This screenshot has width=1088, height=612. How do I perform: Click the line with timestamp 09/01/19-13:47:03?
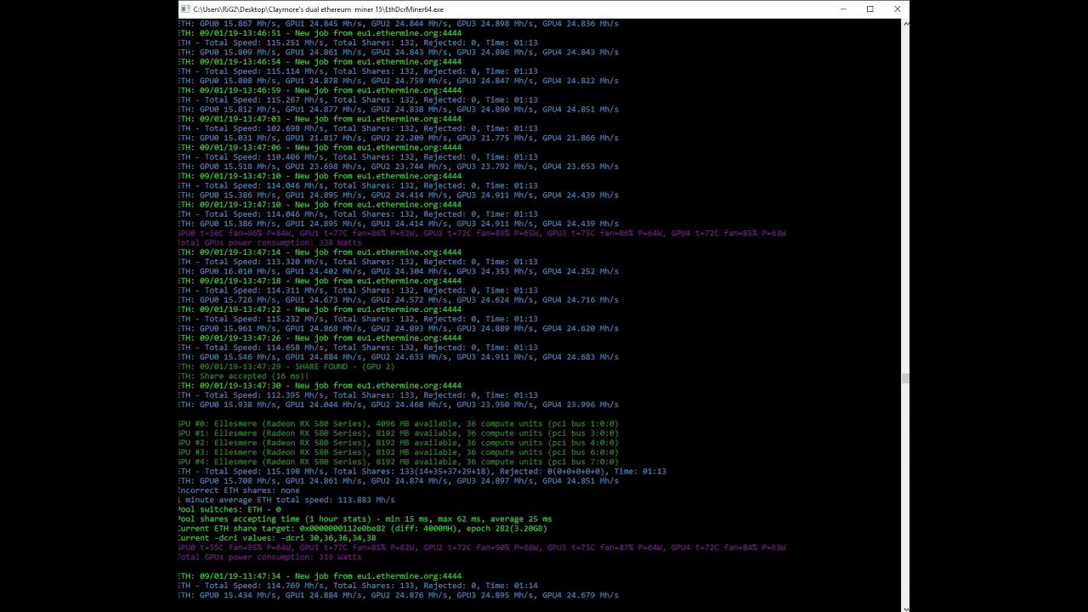pos(320,119)
